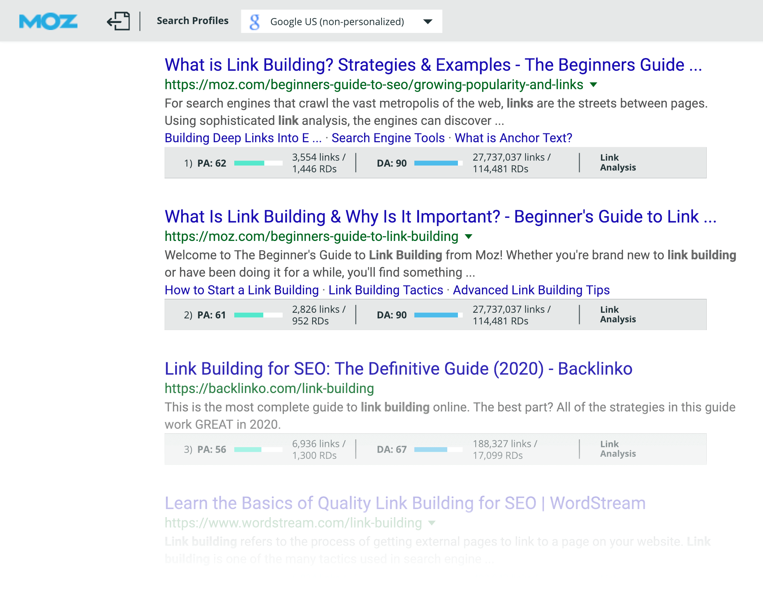
Task: Open the Backlinko Definitive Guide result
Action: [x=398, y=369]
